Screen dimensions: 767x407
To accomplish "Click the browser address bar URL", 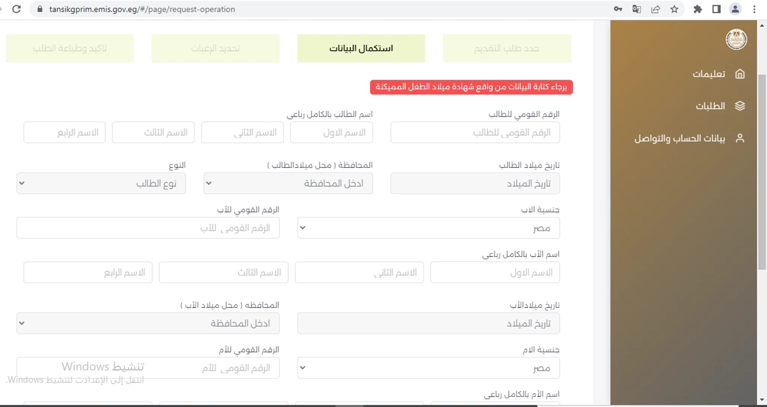I will [142, 9].
